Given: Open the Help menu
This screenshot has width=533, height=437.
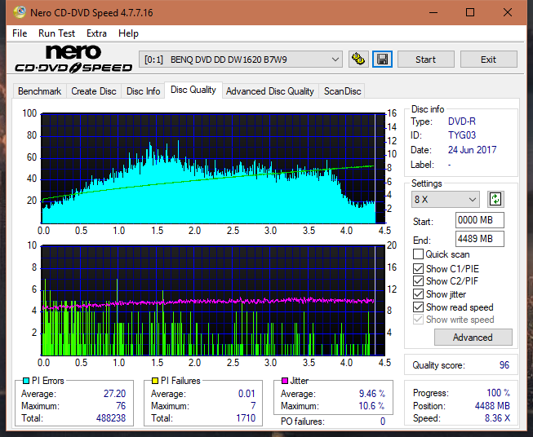Looking at the screenshot, I should (128, 33).
